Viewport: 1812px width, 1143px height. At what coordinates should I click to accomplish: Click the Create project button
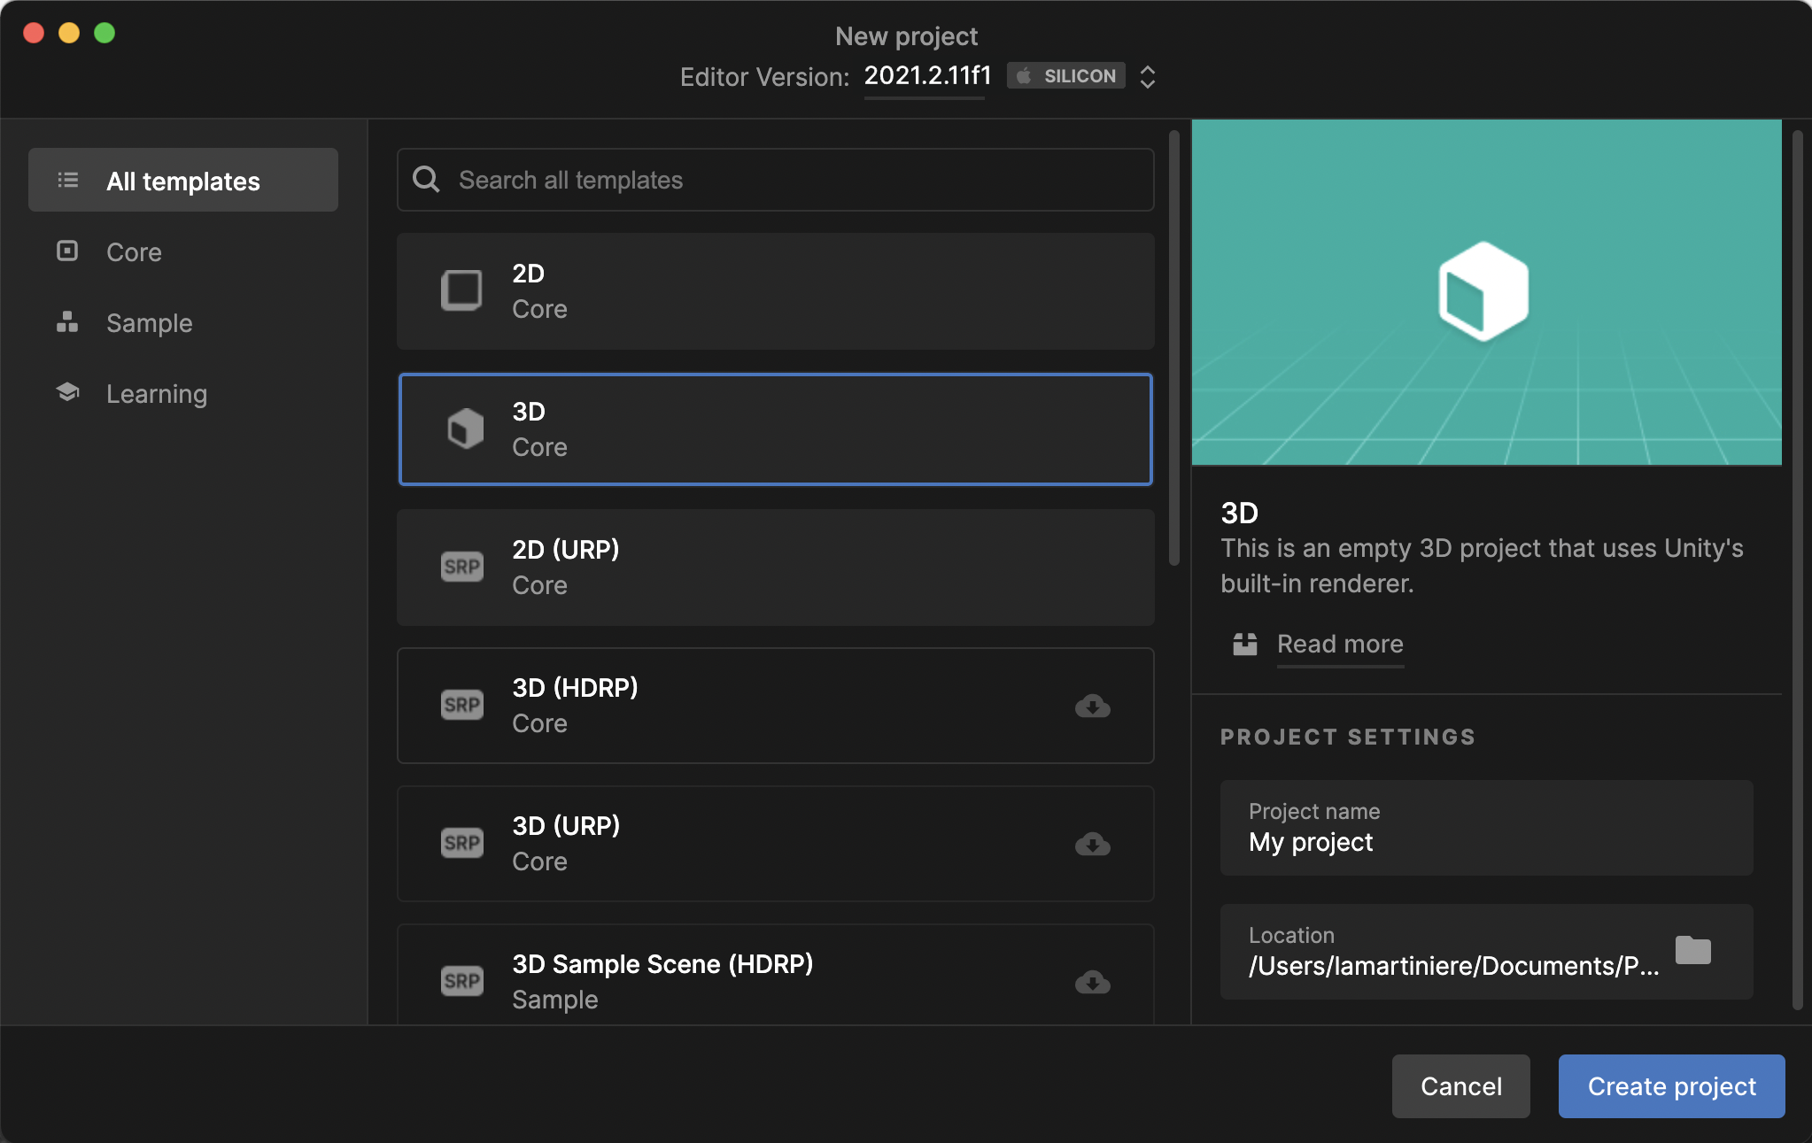click(1671, 1086)
